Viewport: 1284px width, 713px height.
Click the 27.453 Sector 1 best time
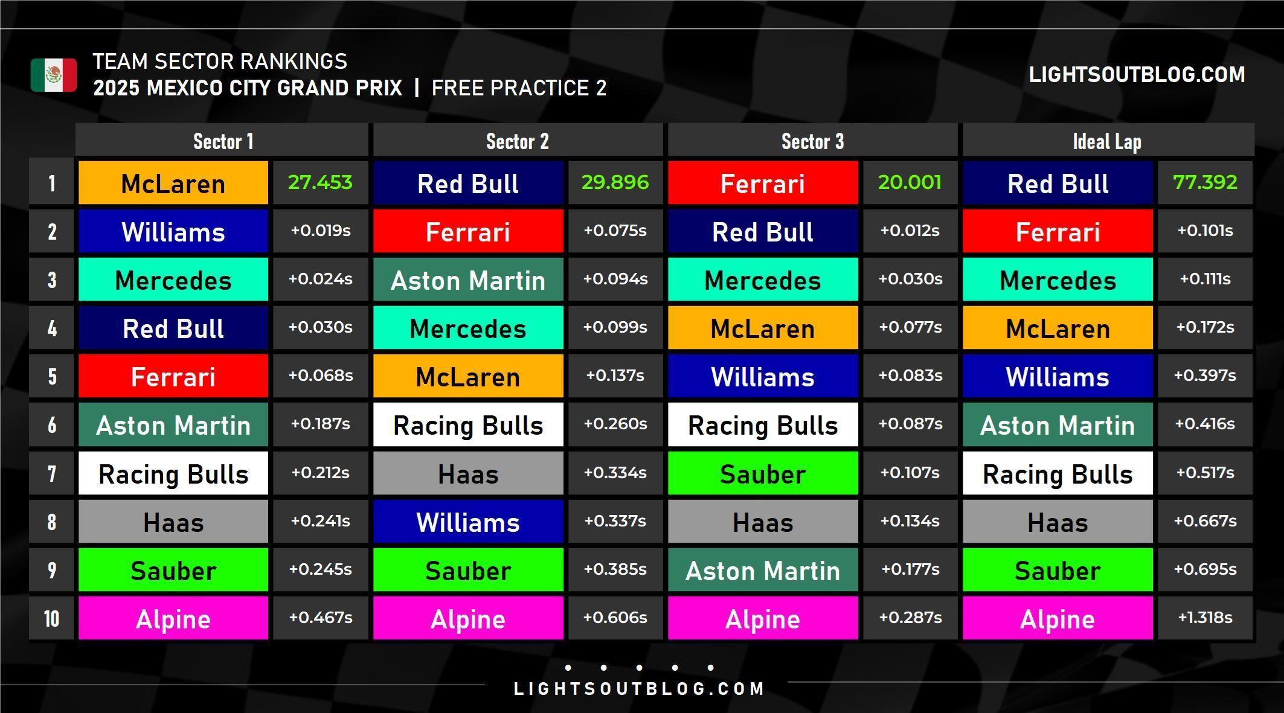pyautogui.click(x=320, y=182)
